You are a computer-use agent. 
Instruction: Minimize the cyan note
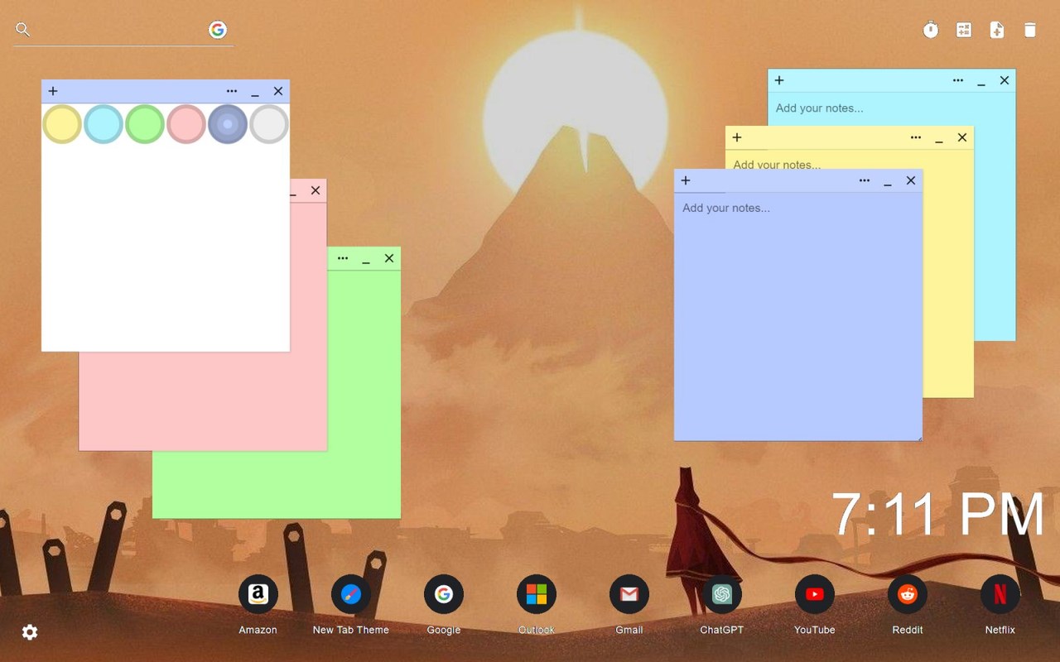tap(981, 82)
